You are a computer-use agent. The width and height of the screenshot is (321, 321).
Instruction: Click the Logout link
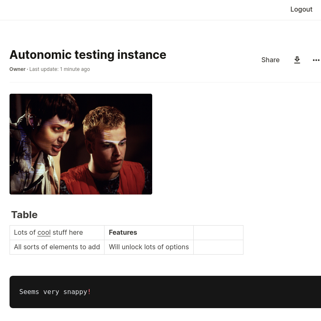click(x=301, y=9)
